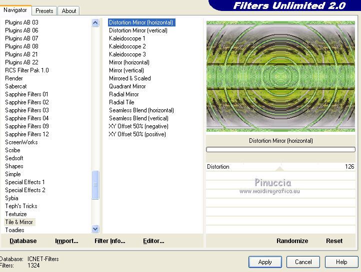361x272 pixels.
Task: Reset the filter settings
Action: point(334,241)
